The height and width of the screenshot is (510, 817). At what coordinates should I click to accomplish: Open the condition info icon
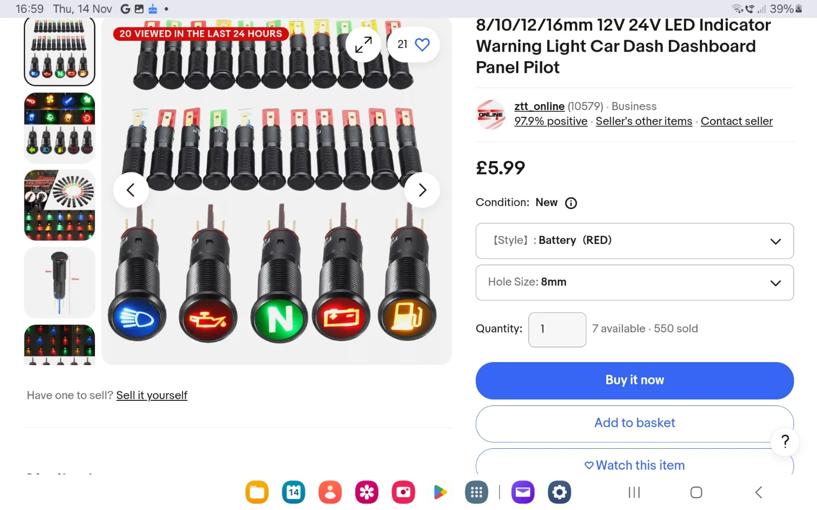click(571, 203)
